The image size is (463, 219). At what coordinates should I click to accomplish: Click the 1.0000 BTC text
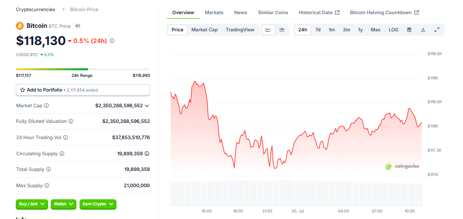click(27, 55)
